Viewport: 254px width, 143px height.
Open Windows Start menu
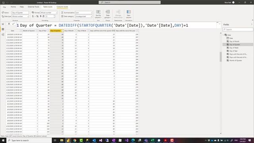tap(3, 140)
